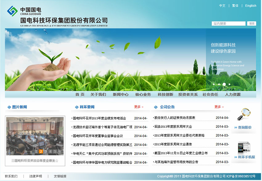Click the 公司公告 section header icon
This screenshot has width=262, height=181.
[156, 107]
